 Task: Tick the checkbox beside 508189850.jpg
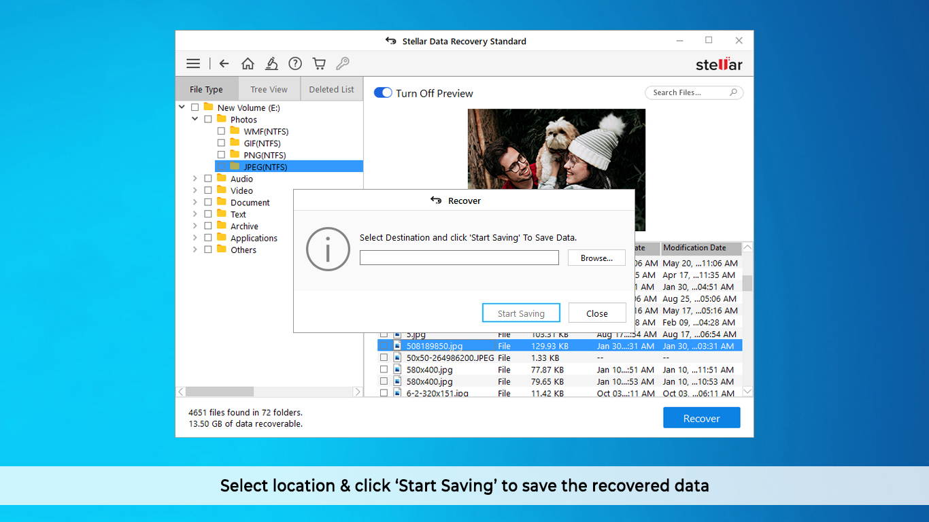click(384, 345)
